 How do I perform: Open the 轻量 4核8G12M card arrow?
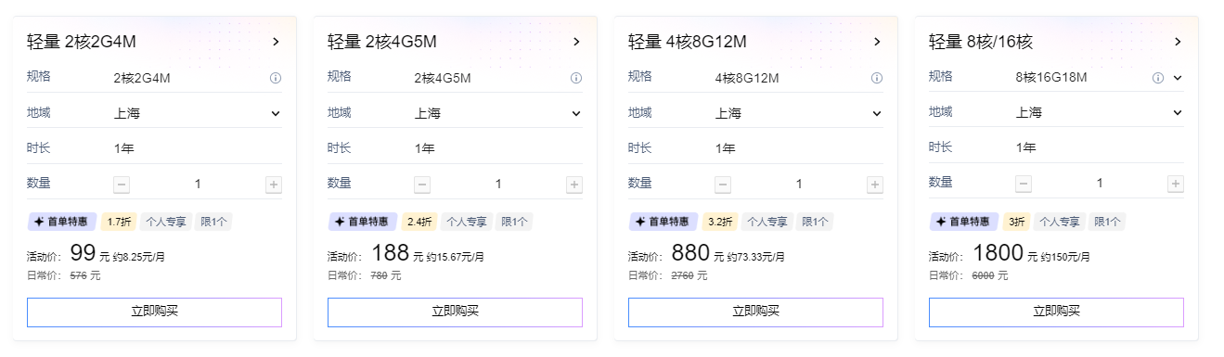pyautogui.click(x=877, y=42)
